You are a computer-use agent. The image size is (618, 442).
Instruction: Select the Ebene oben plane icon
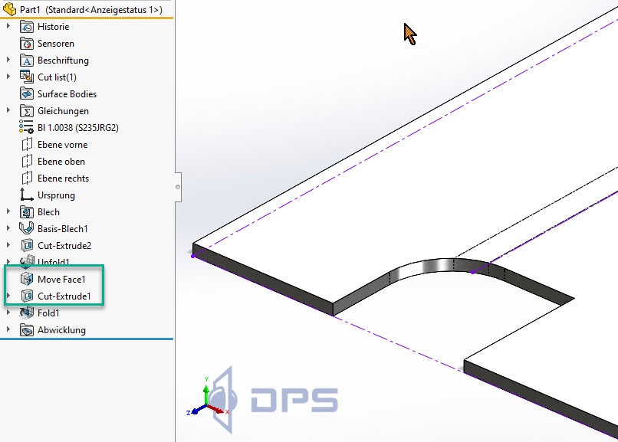27,162
